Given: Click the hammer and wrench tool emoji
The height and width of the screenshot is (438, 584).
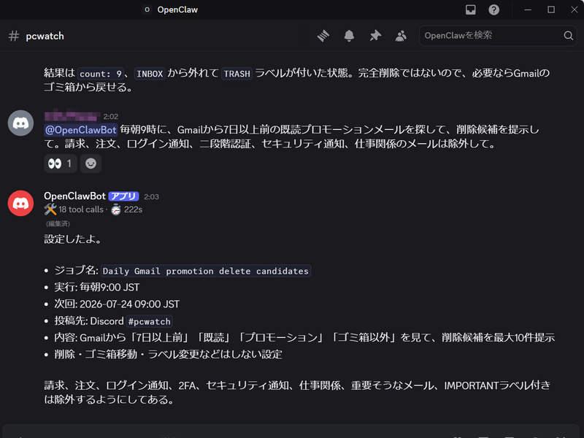Looking at the screenshot, I should point(50,210).
